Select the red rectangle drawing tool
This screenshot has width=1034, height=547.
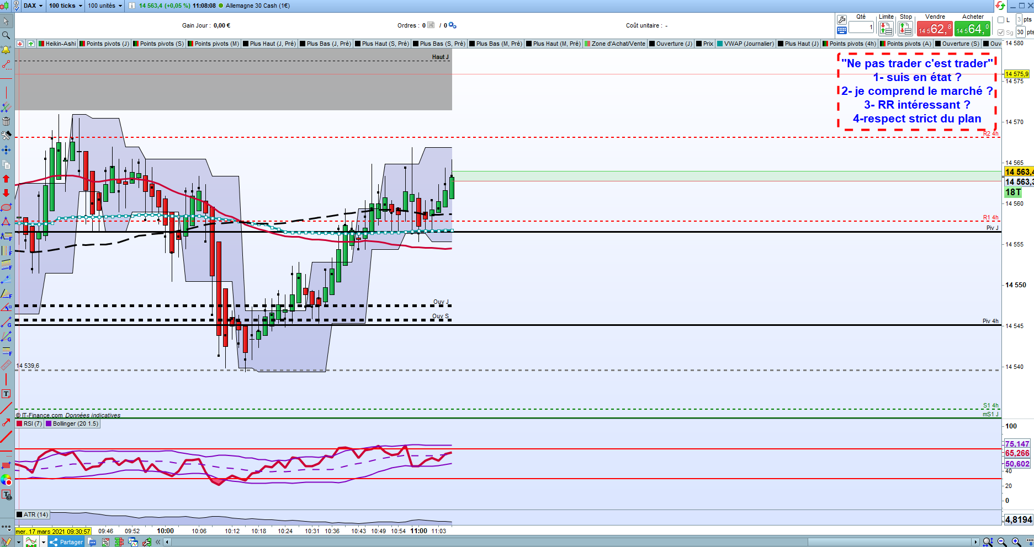6,465
